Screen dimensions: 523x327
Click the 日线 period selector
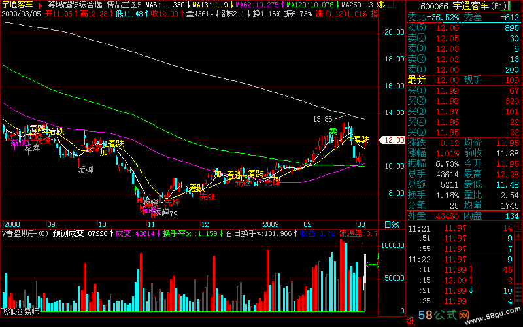[x=392, y=224]
